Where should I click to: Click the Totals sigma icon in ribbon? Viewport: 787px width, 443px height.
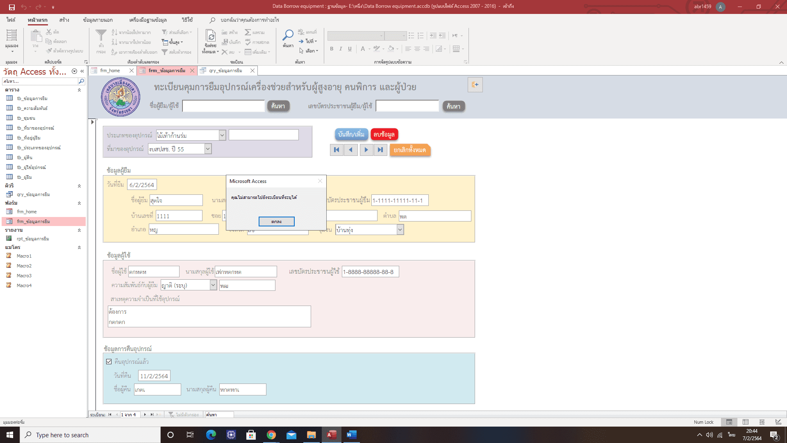(x=248, y=32)
